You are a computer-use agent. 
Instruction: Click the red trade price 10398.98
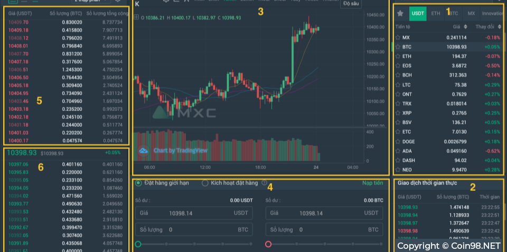tap(408, 231)
